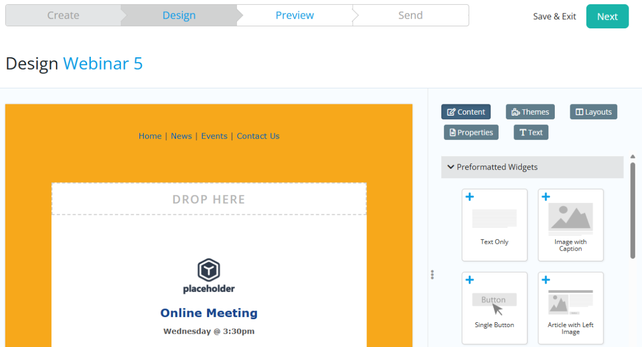Click the placeholder logo in email
Image resolution: width=642 pixels, height=347 pixels.
(x=209, y=276)
